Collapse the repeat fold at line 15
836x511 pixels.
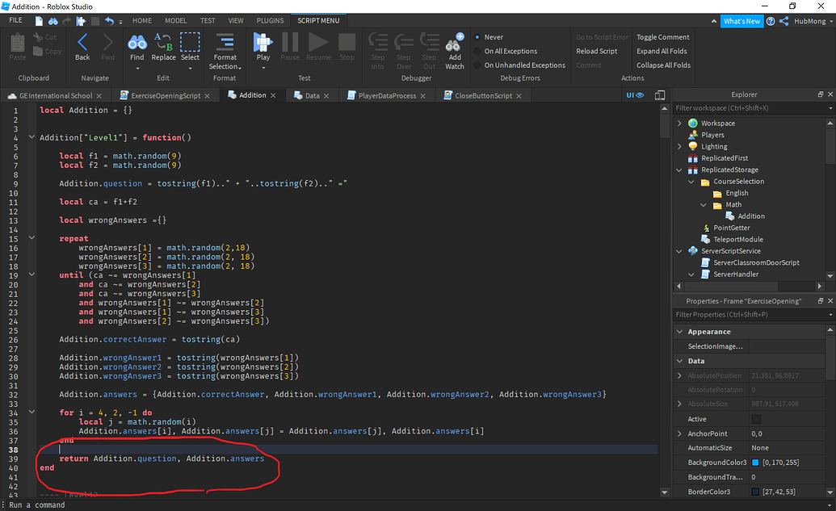pyautogui.click(x=32, y=237)
